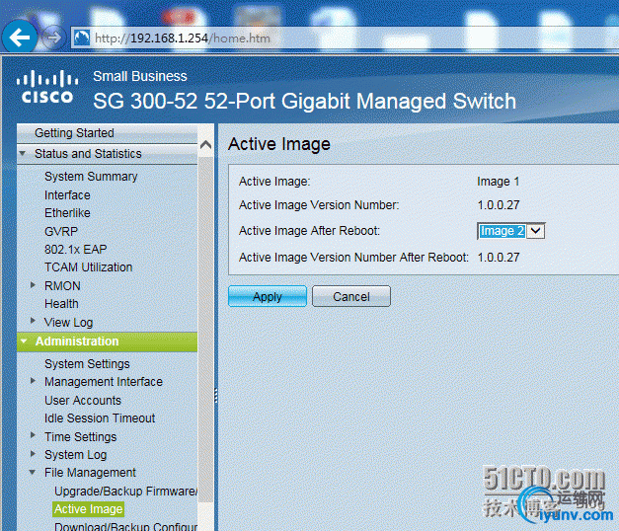This screenshot has width=619, height=531.
Task: Expand the View Log node arrow
Action: (x=34, y=321)
